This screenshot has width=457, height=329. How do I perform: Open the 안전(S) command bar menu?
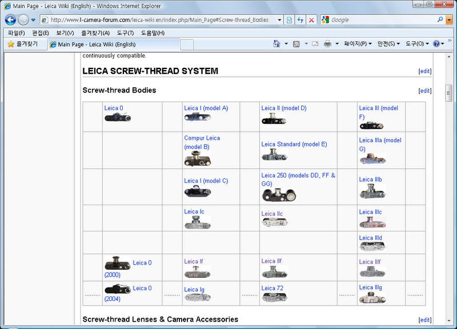tap(388, 44)
